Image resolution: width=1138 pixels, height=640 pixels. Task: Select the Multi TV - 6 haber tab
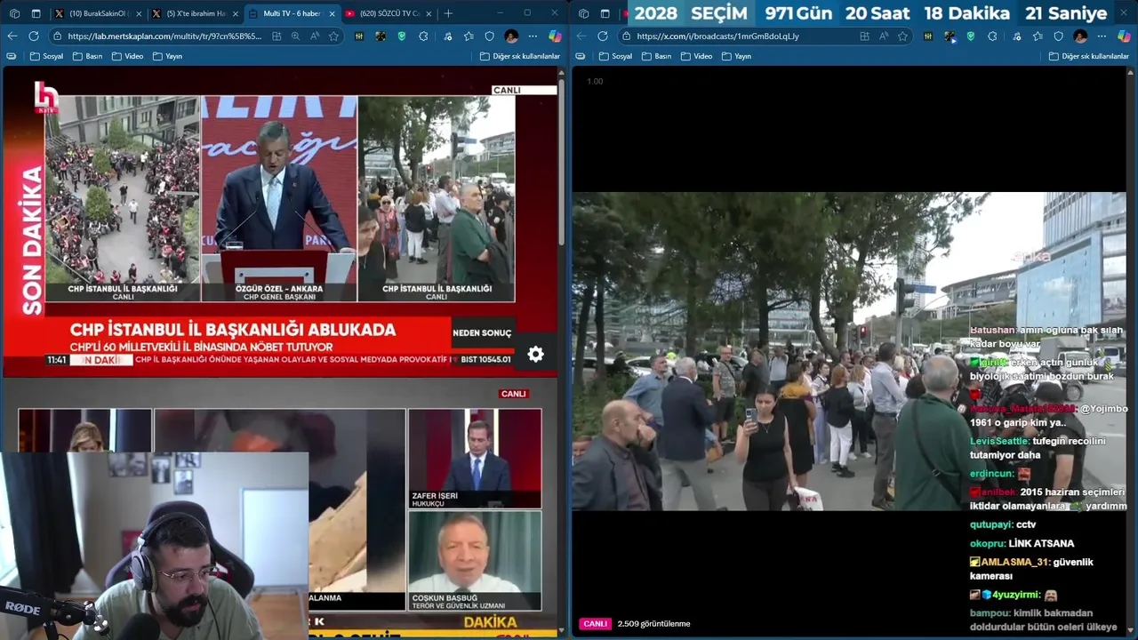point(292,13)
